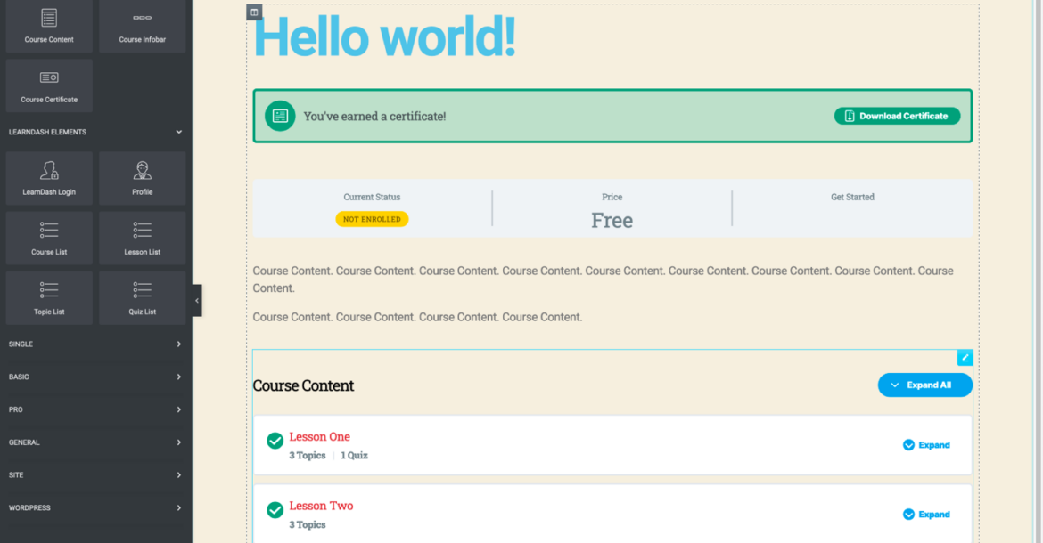Pick the Course List widget
The width and height of the screenshot is (1043, 543).
pos(49,238)
